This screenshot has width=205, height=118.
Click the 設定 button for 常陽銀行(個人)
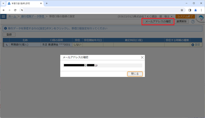pyautogui.click(x=196, y=45)
